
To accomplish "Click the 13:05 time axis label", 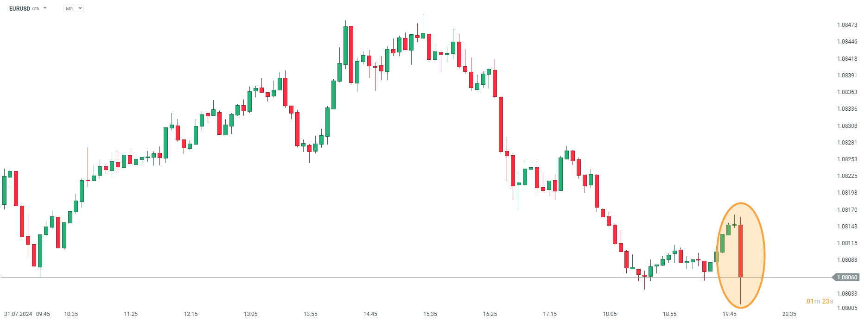I will (250, 314).
